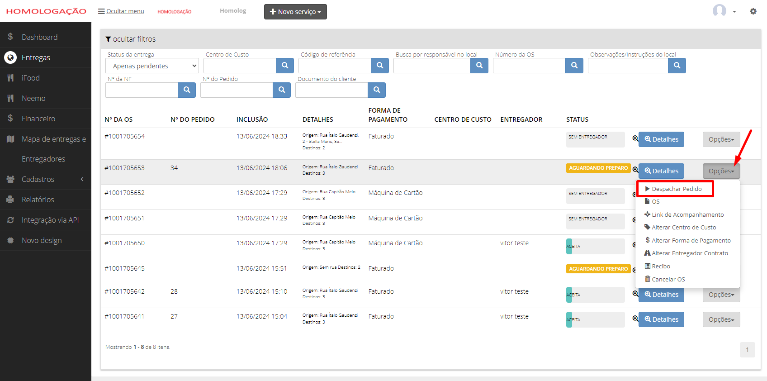Click Detalhes button for order #1001705654
The height and width of the screenshot is (381, 767).
pos(661,139)
